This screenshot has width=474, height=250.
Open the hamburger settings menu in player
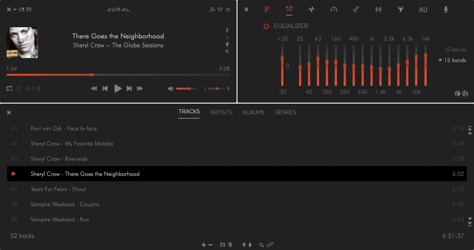(228, 10)
